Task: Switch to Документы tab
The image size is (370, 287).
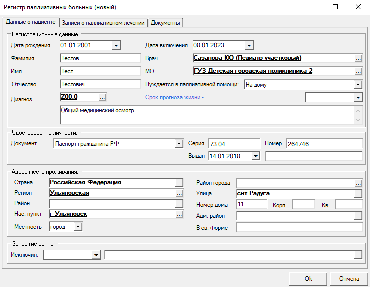Action: coord(165,23)
